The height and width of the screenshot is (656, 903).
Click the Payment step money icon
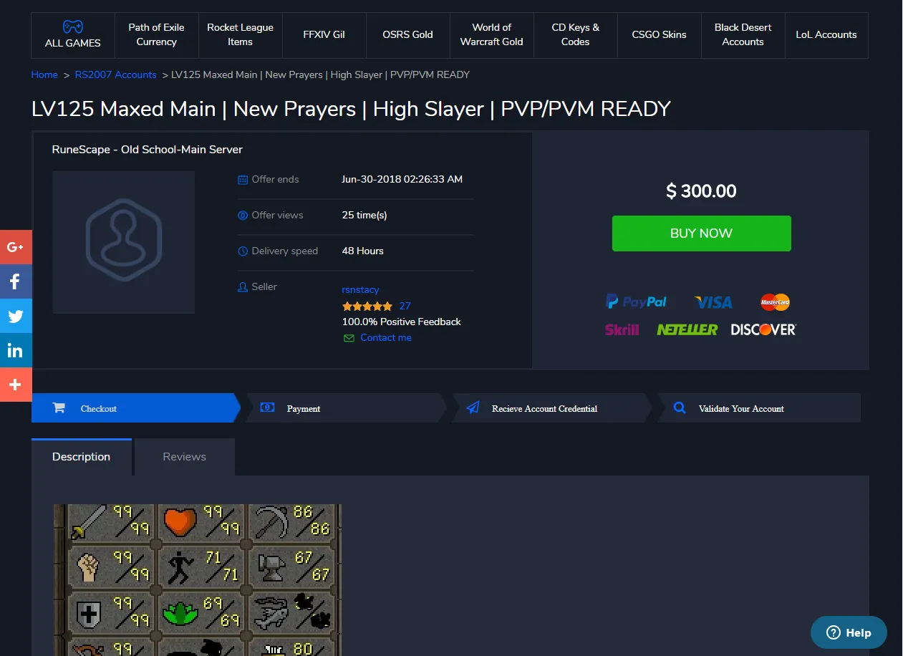pyautogui.click(x=267, y=407)
